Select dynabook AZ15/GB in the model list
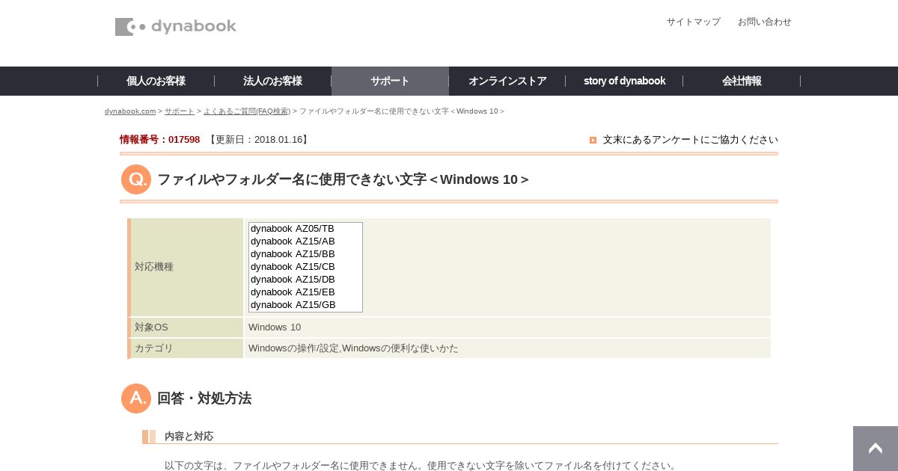This screenshot has height=471, width=898. click(x=305, y=305)
